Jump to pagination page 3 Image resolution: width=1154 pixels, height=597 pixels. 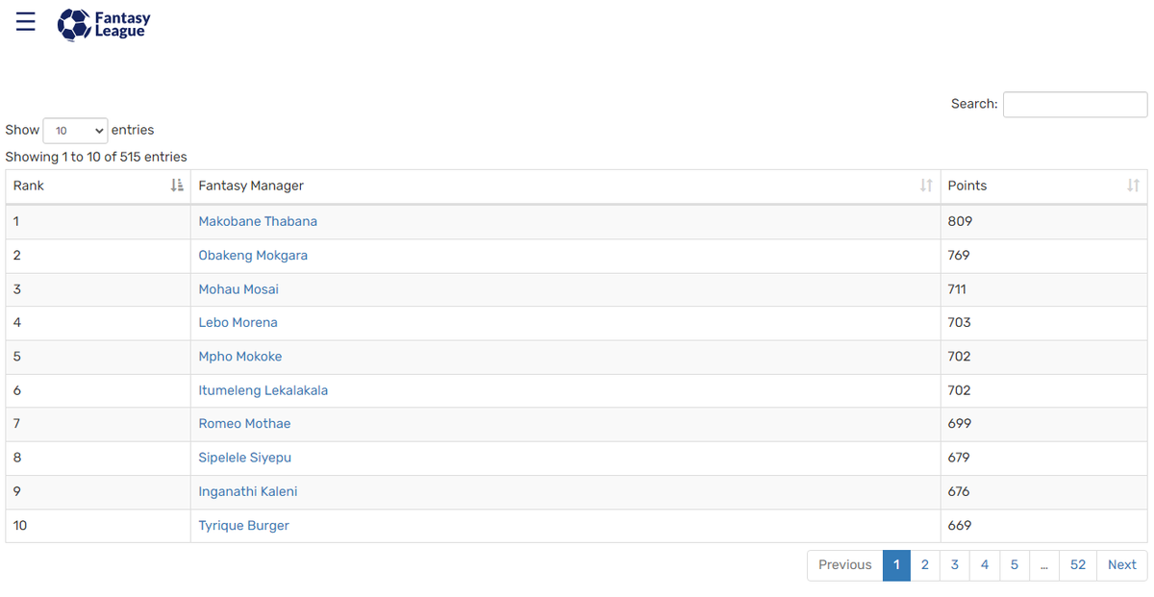tap(955, 565)
